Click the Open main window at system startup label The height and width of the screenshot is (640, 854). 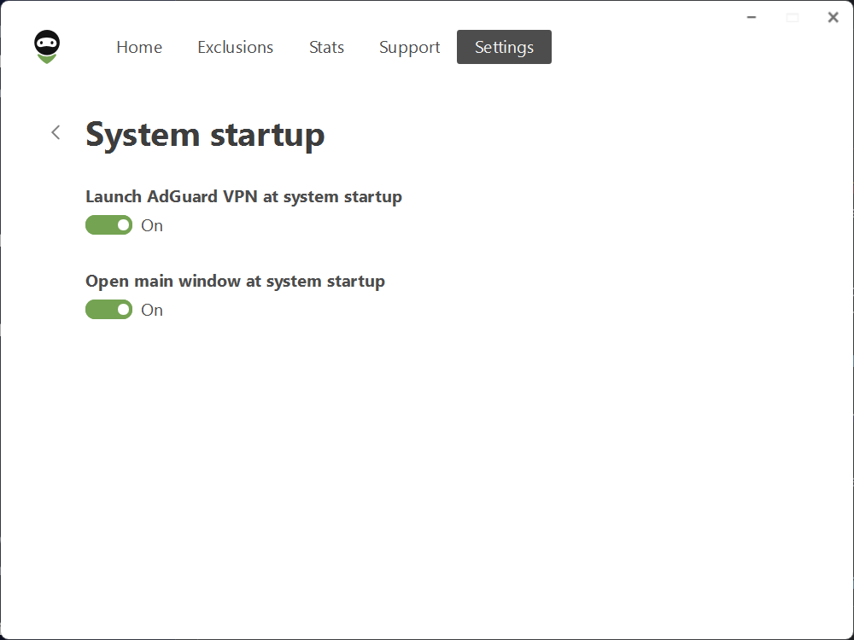click(236, 282)
